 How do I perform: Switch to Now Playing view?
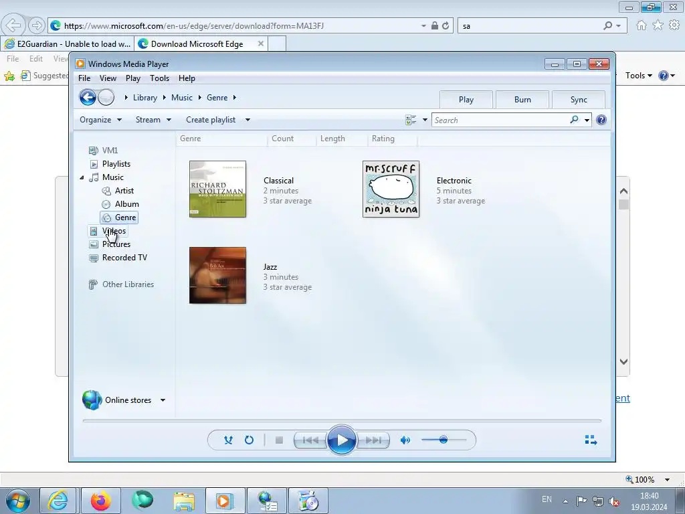(x=591, y=440)
